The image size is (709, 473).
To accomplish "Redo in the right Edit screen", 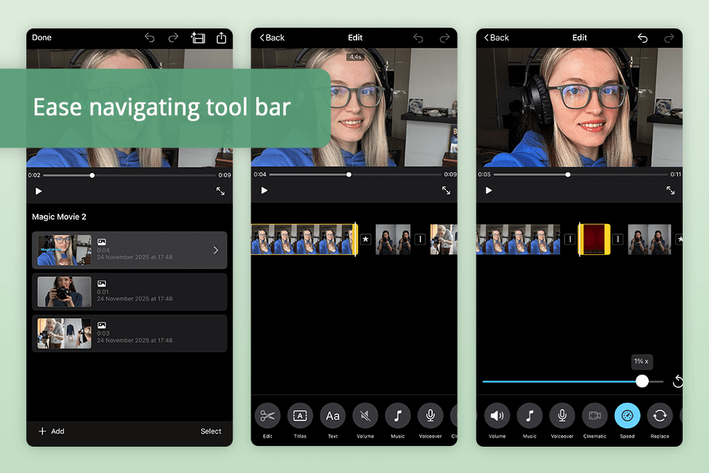I will pos(670,38).
